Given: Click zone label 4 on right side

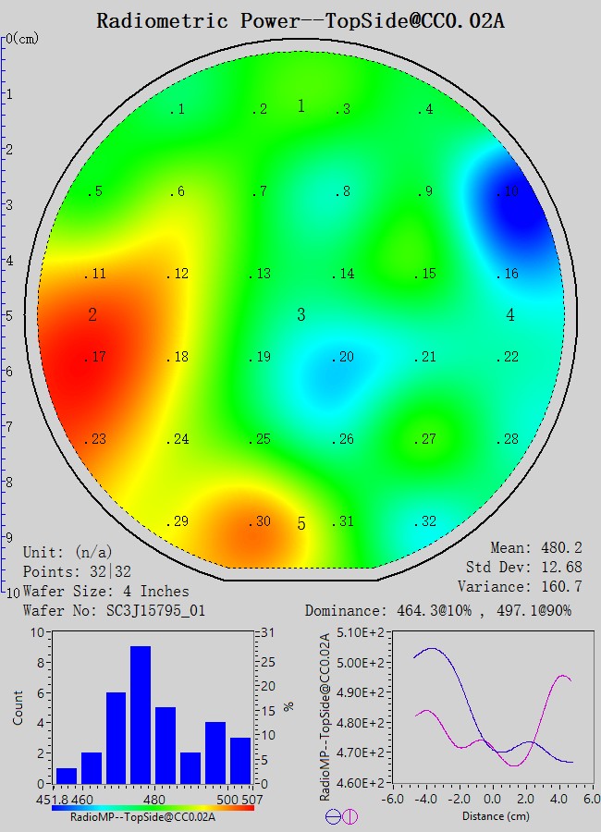Looking at the screenshot, I should (510, 315).
